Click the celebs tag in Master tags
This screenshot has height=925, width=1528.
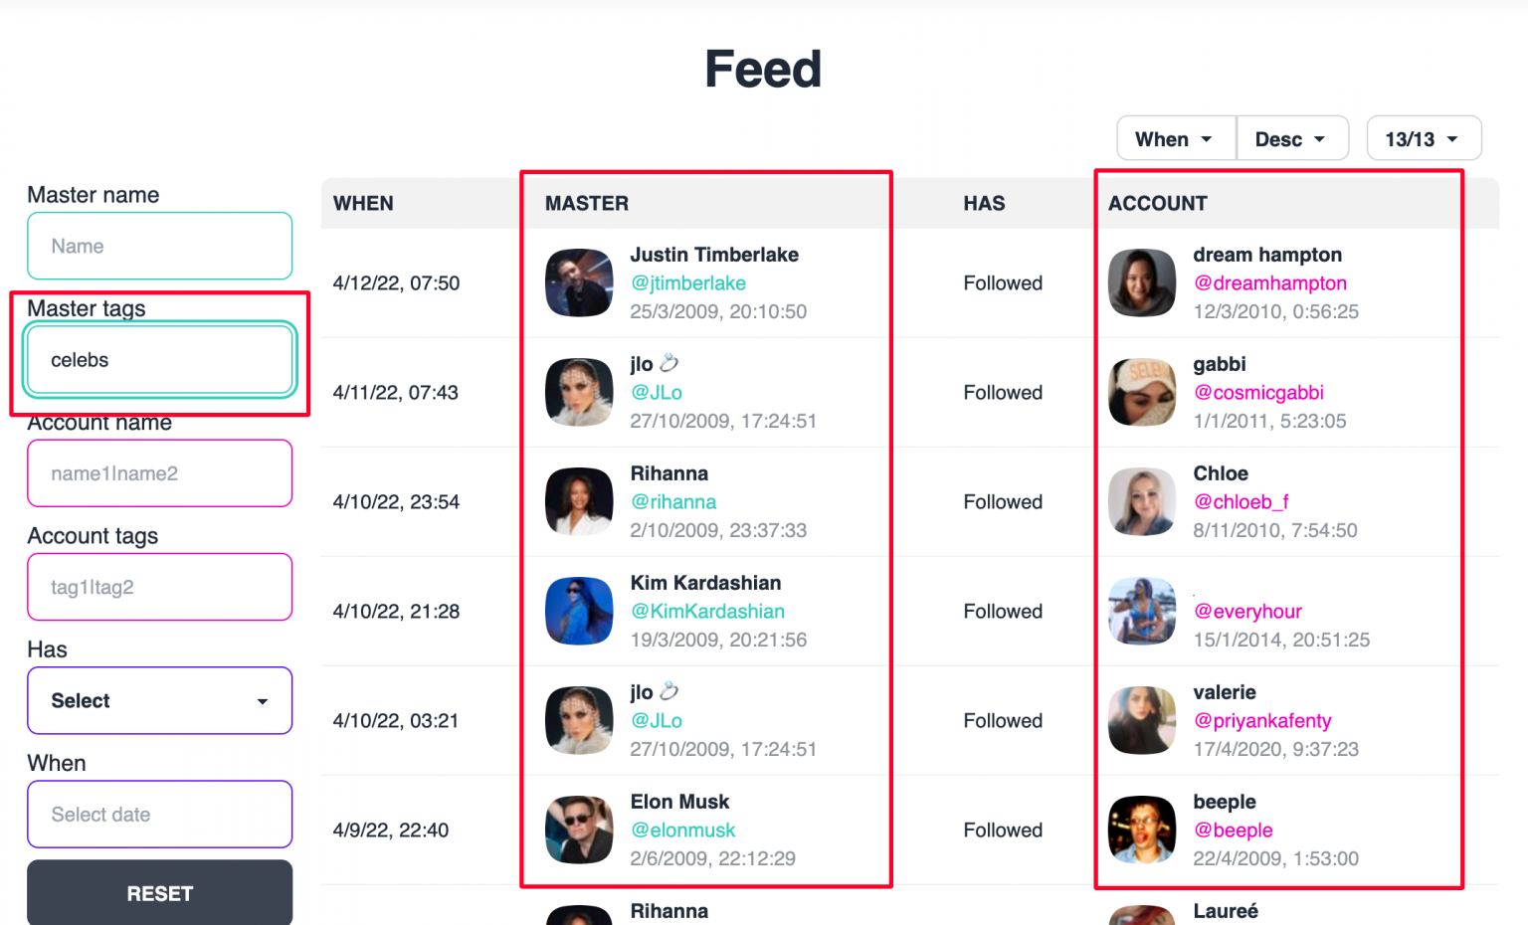tap(159, 360)
